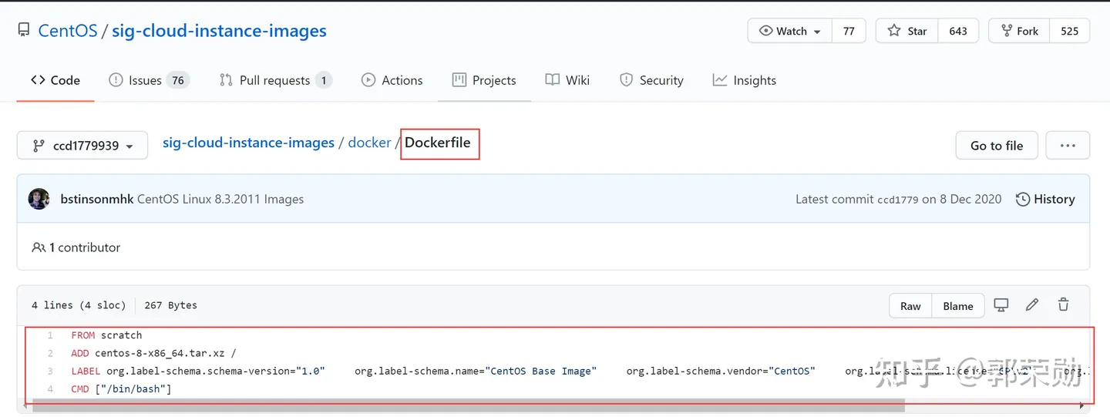Select line number 2
This screenshot has width=1110, height=417.
tap(50, 353)
